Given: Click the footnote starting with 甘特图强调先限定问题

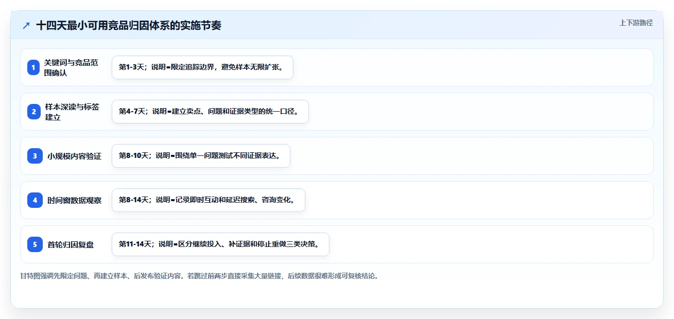Looking at the screenshot, I should point(200,276).
